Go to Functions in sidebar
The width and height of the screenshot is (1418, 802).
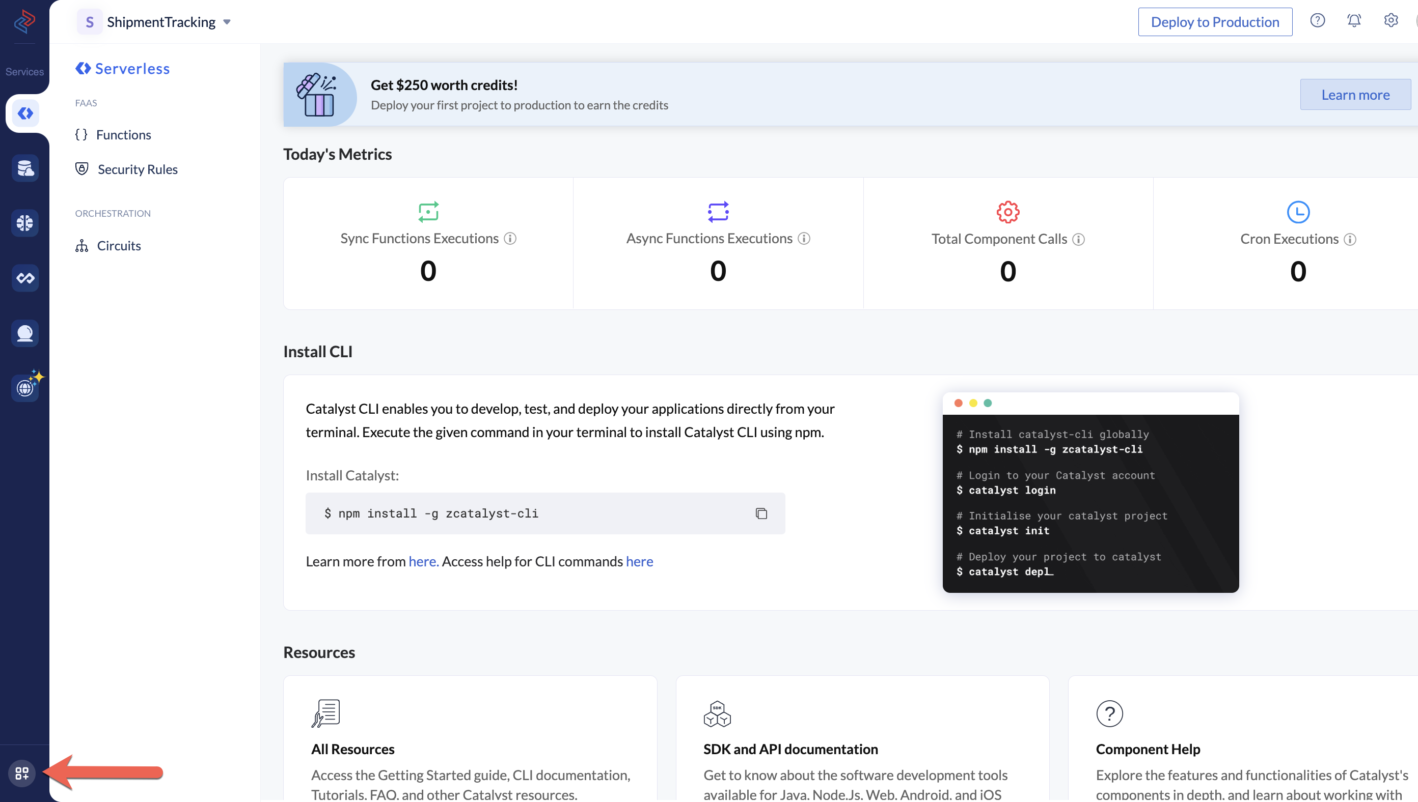click(123, 134)
